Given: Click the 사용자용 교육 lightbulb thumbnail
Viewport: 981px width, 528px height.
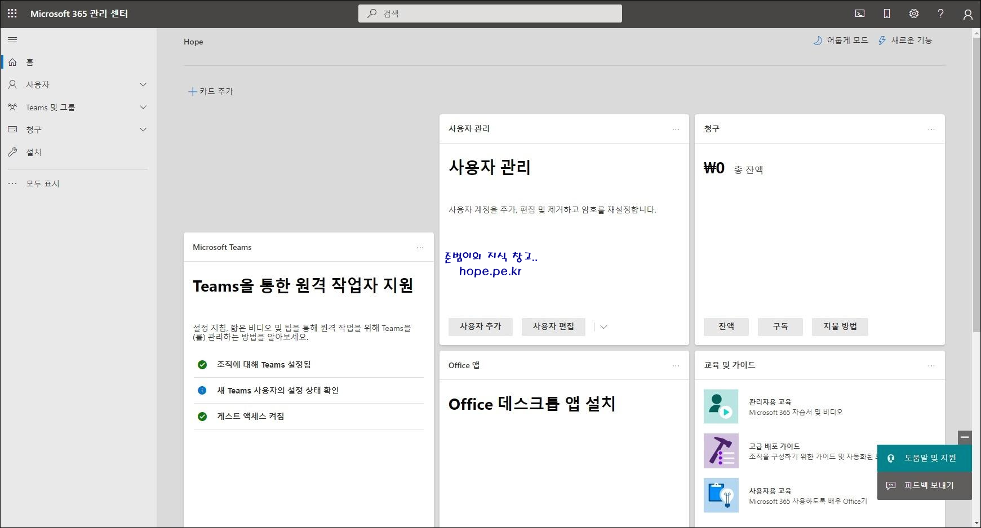Looking at the screenshot, I should tap(721, 495).
